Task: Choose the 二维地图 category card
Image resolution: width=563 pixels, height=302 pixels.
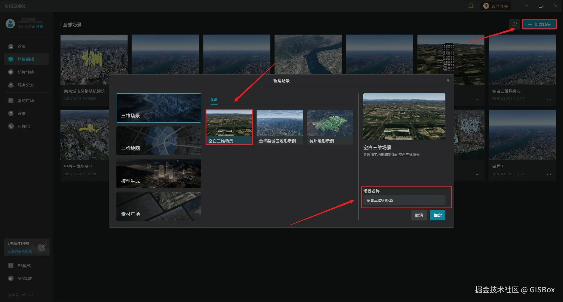Action: click(159, 141)
